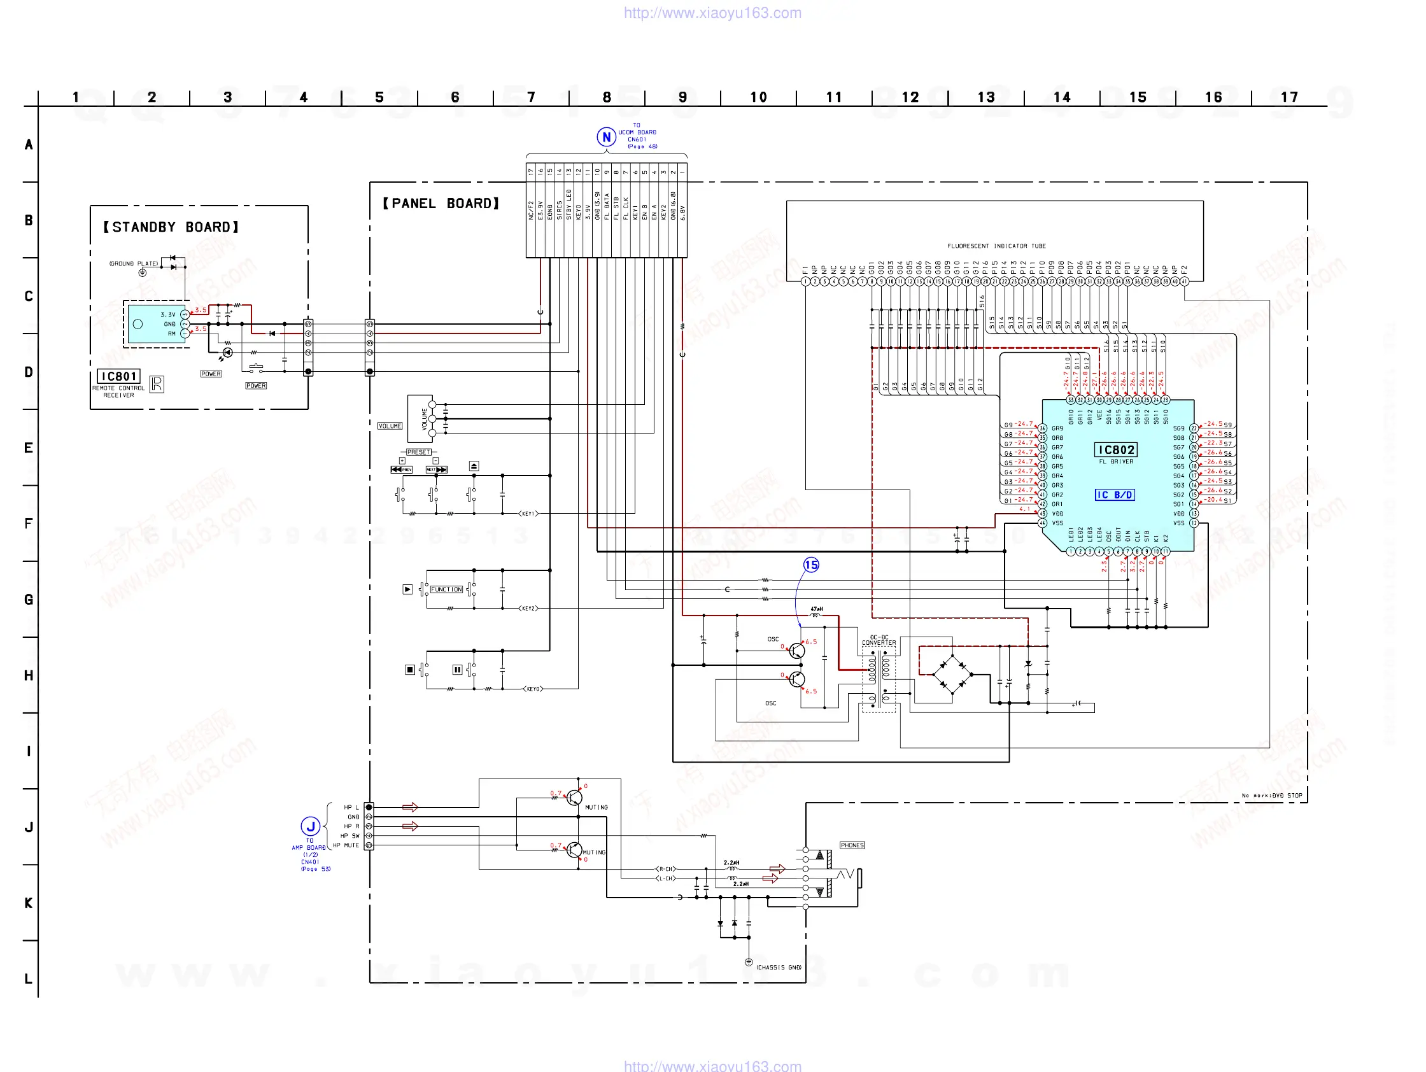
Task: Click the blue circled N connector marker
Action: (x=606, y=137)
